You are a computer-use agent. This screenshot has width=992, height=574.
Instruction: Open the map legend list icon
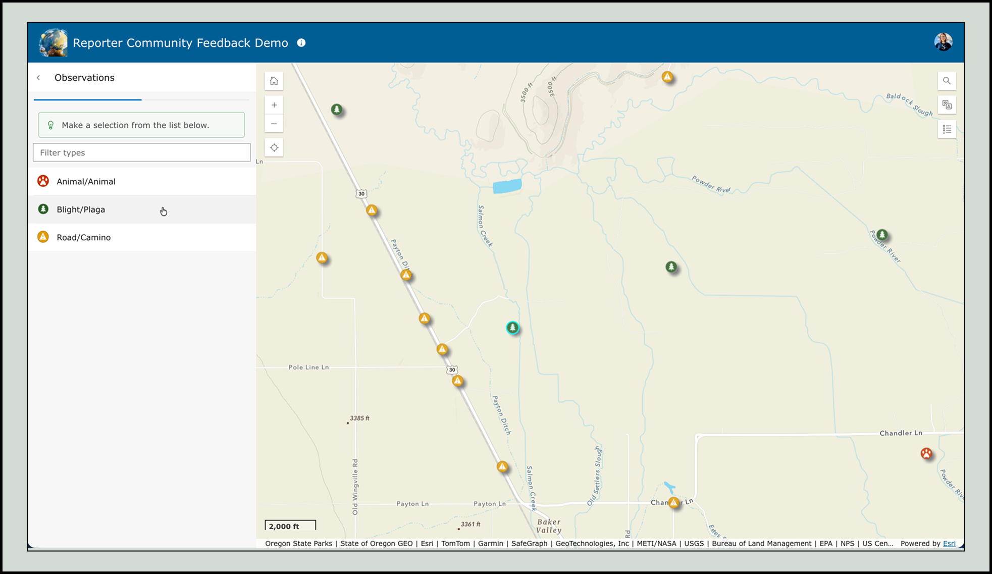pyautogui.click(x=947, y=130)
